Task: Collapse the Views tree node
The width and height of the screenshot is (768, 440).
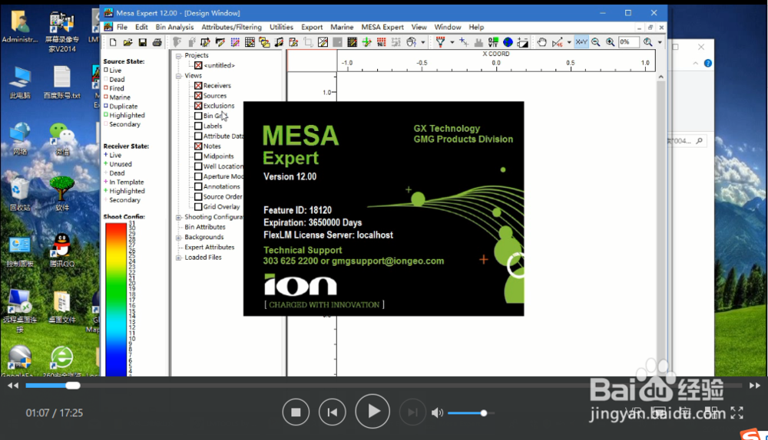Action: pos(179,76)
